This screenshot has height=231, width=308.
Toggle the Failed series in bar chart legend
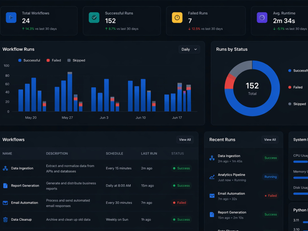(x=54, y=60)
